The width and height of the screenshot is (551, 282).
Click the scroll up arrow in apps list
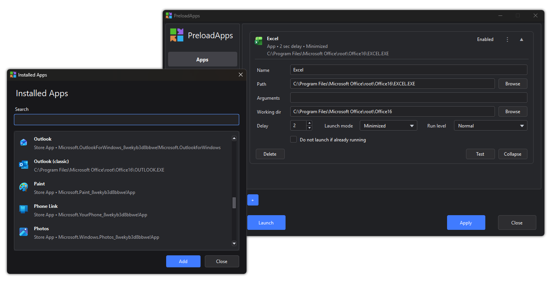(x=234, y=138)
